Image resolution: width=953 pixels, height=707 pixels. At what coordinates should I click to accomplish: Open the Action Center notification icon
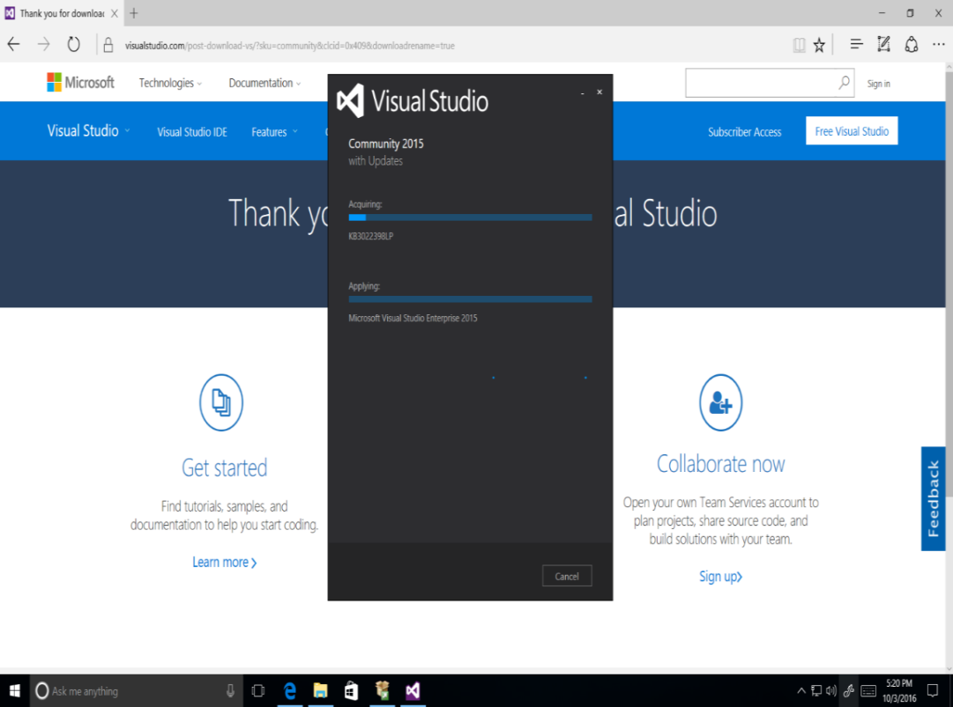[x=933, y=690]
